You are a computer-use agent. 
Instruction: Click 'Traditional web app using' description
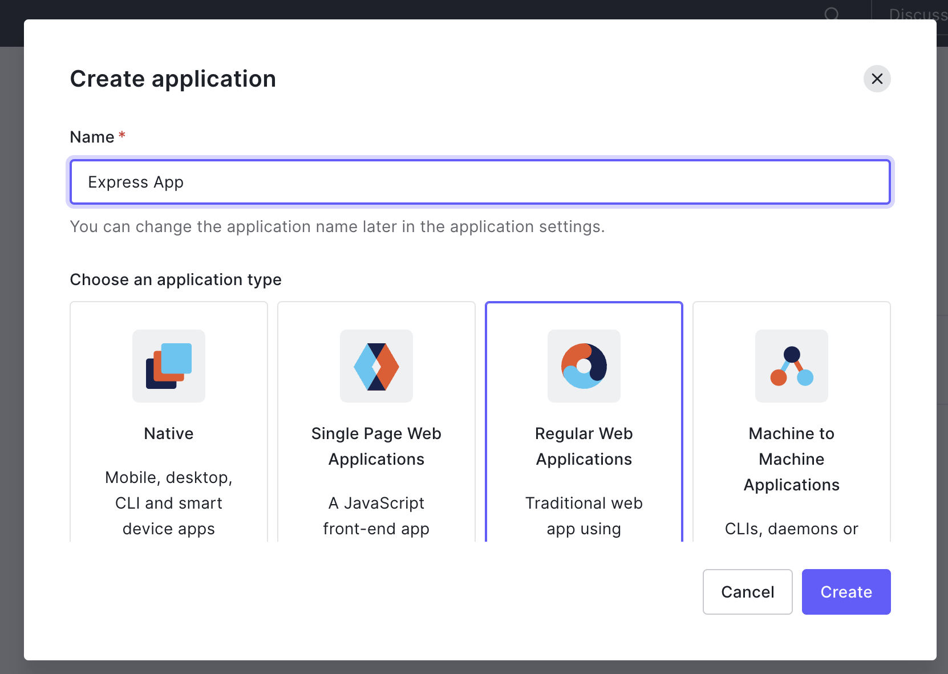pos(584,516)
